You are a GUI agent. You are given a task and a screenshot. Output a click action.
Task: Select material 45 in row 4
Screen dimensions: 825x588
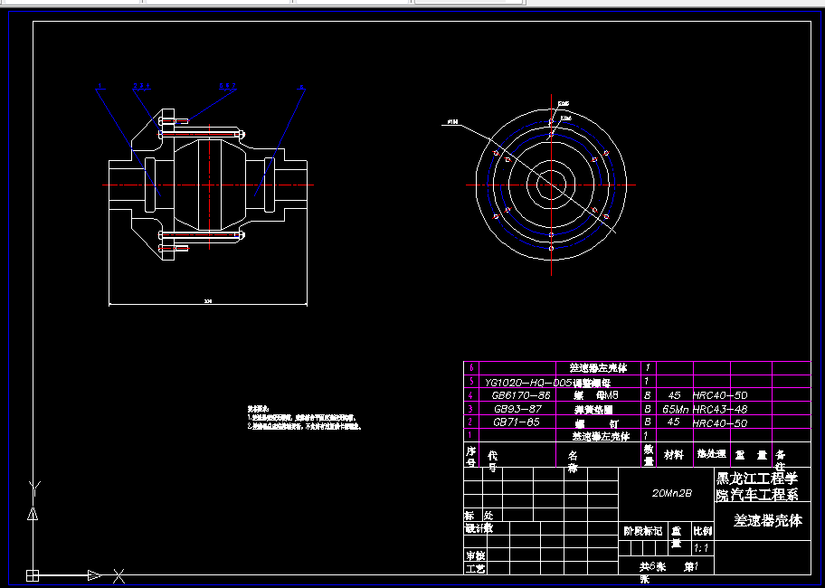click(x=674, y=395)
